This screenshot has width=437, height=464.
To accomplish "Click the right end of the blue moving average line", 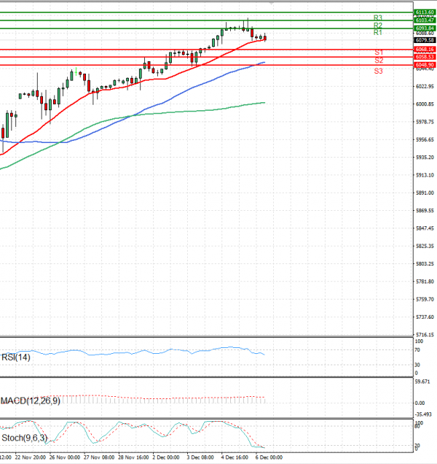I will click(x=264, y=63).
